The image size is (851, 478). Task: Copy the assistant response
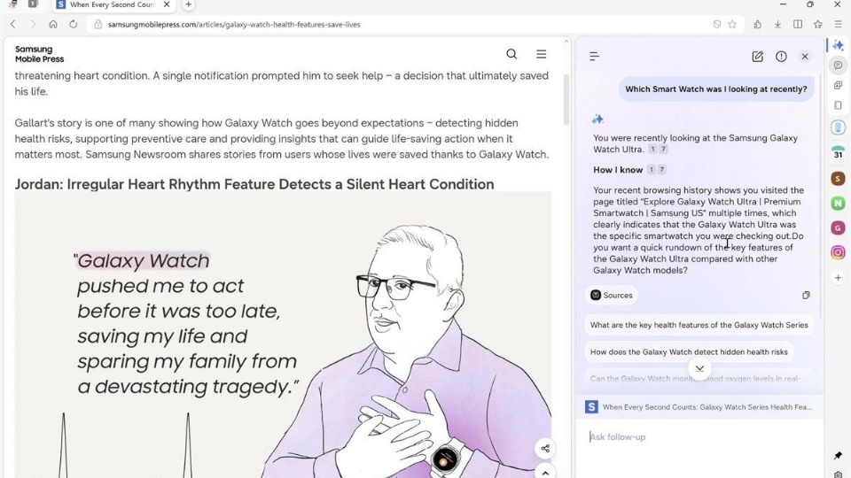(x=806, y=296)
